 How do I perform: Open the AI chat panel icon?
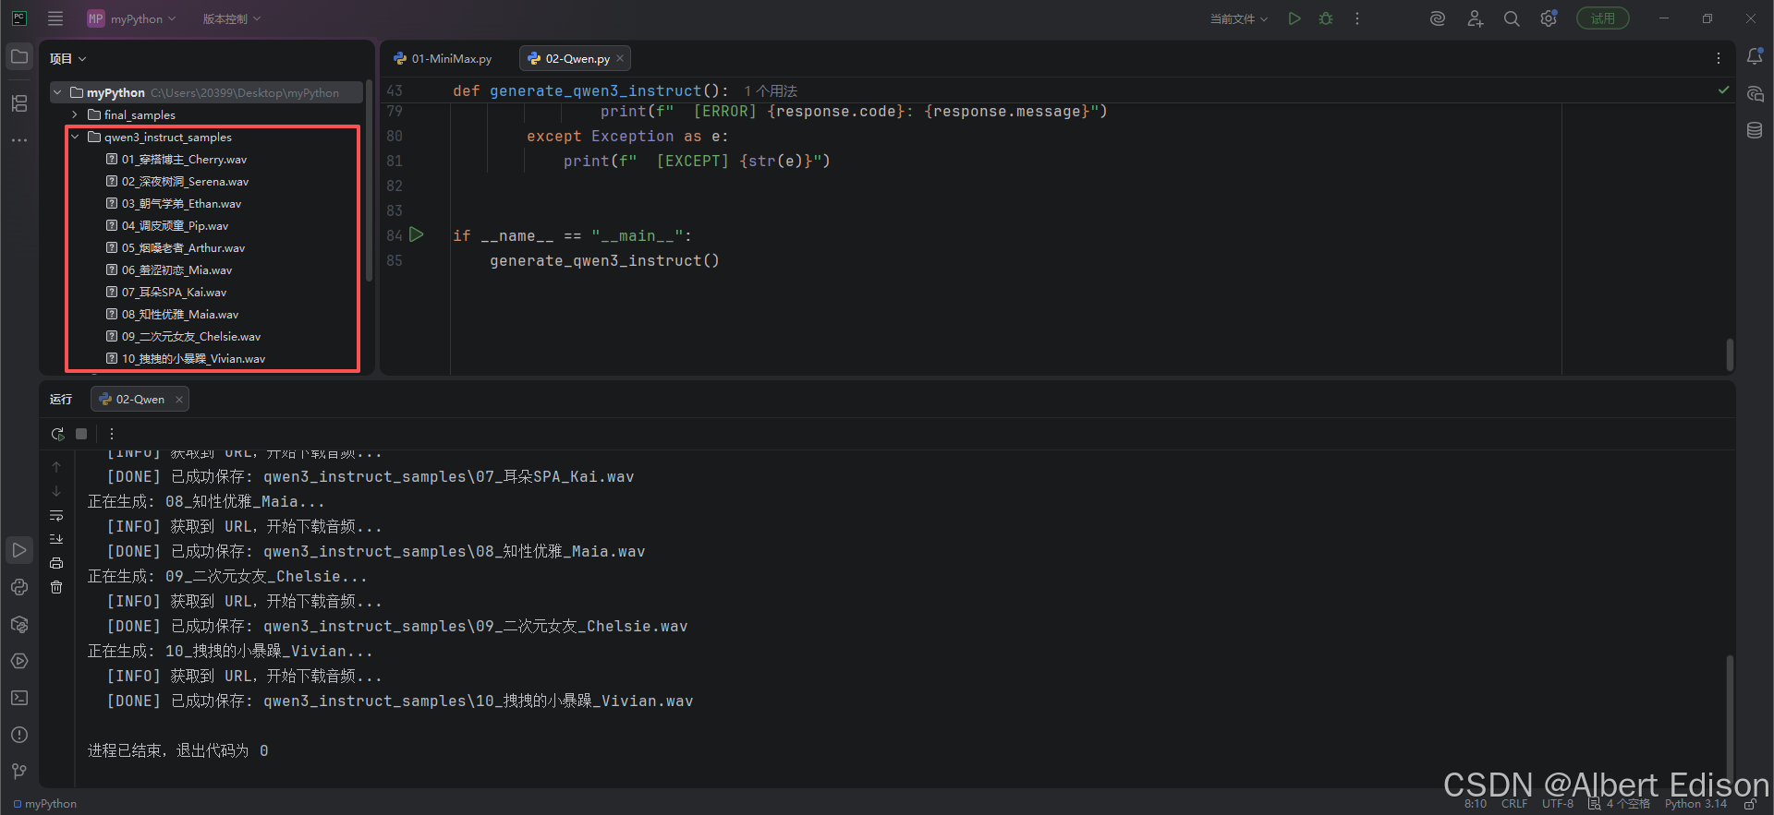1755,93
